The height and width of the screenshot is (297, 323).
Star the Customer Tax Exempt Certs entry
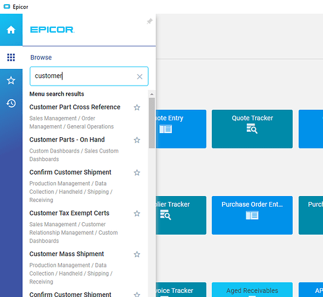137,213
